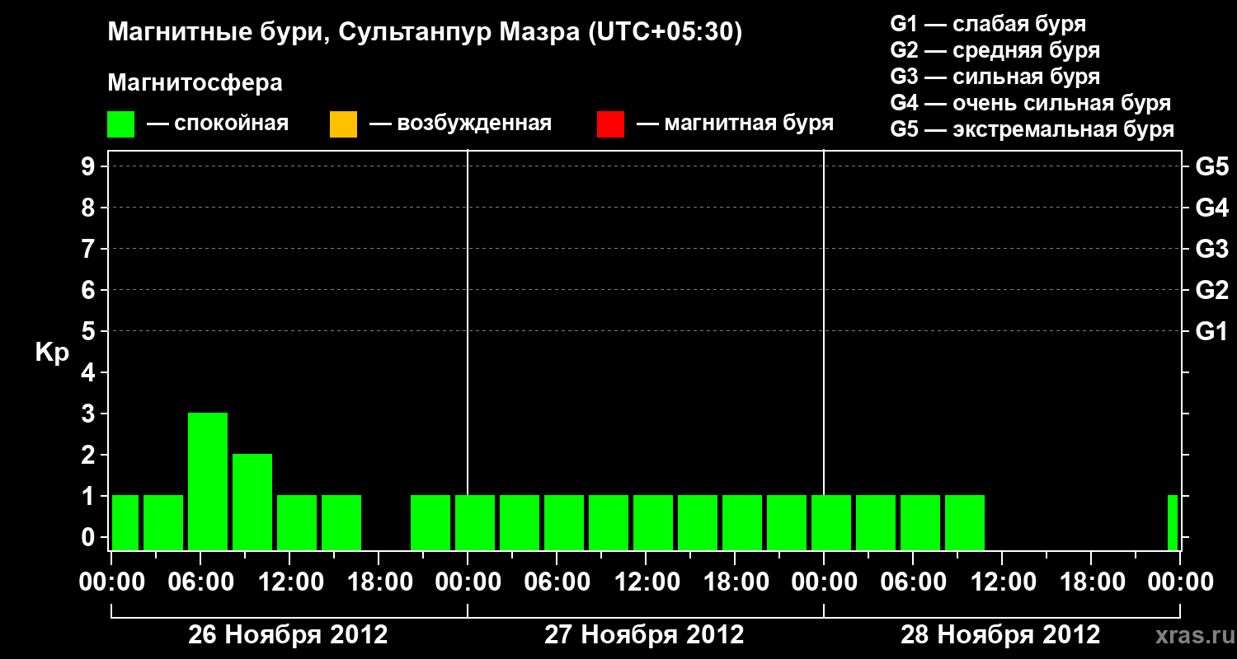This screenshot has height=659, width=1237.
Task: Click the '— возбужденная' legend label
Action: tap(460, 124)
